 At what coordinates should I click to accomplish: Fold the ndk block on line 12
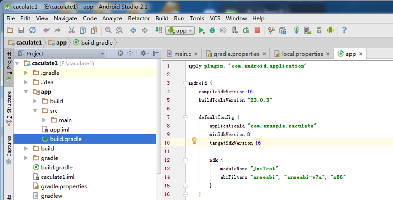click(185, 160)
